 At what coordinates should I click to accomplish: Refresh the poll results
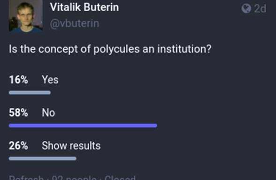[x=26, y=178]
